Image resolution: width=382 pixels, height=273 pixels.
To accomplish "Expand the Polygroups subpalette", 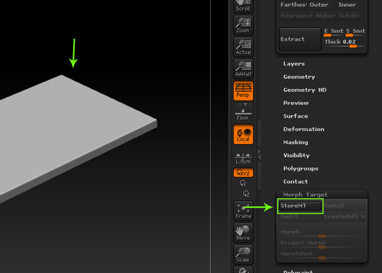I will pos(301,169).
